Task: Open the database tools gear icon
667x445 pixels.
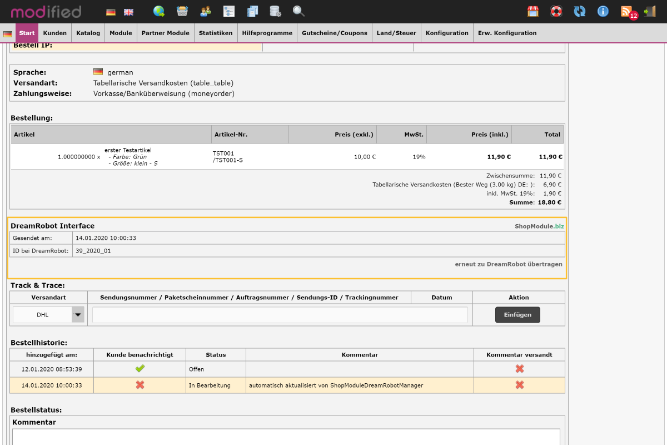Action: coord(276,11)
